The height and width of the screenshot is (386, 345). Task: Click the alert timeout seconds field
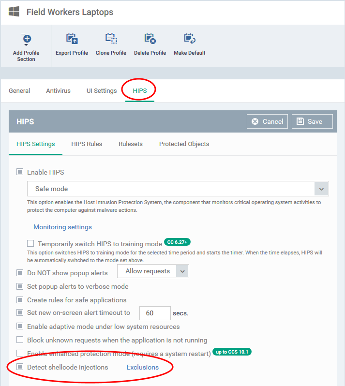pos(155,313)
